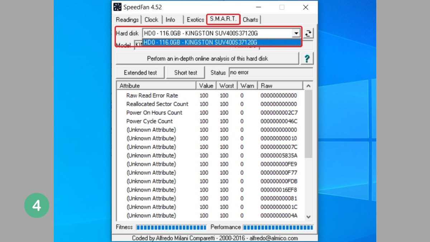This screenshot has height=242, width=430.
Task: Select the Raw Read Error Rate row
Action: 210,95
